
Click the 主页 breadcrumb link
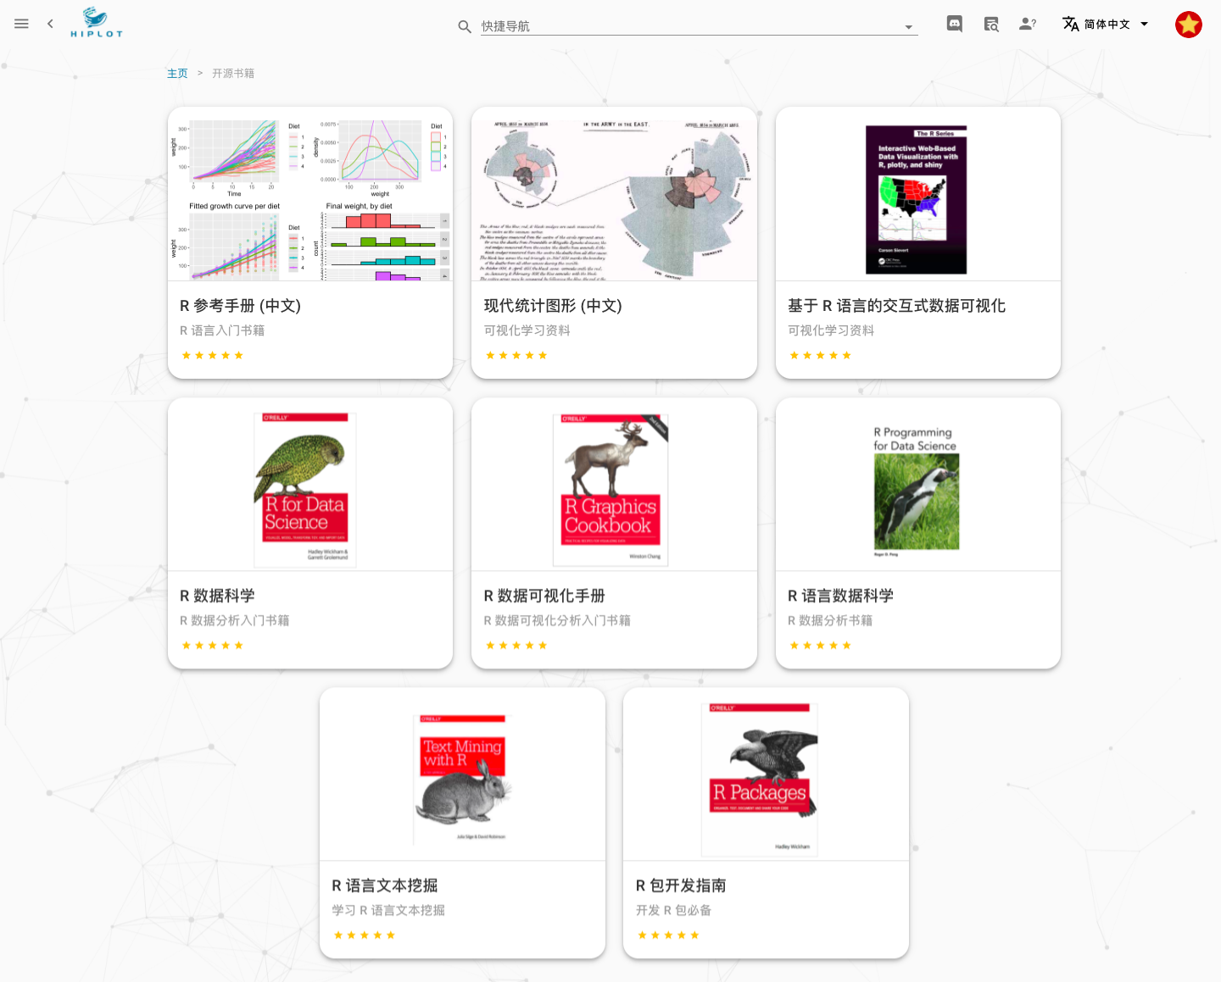(177, 73)
